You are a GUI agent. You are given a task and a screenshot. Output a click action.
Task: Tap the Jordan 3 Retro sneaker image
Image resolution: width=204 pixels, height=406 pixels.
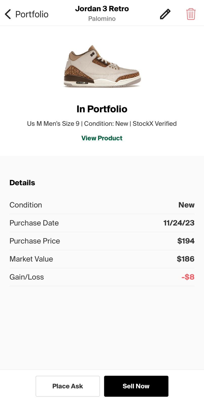[102, 66]
